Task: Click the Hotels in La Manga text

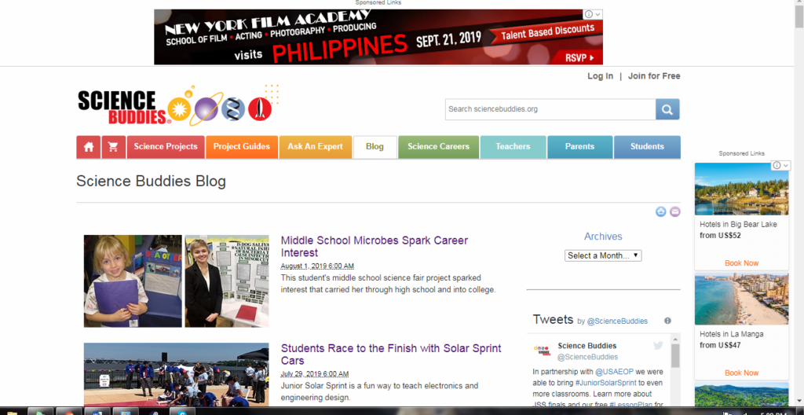Action: (732, 334)
